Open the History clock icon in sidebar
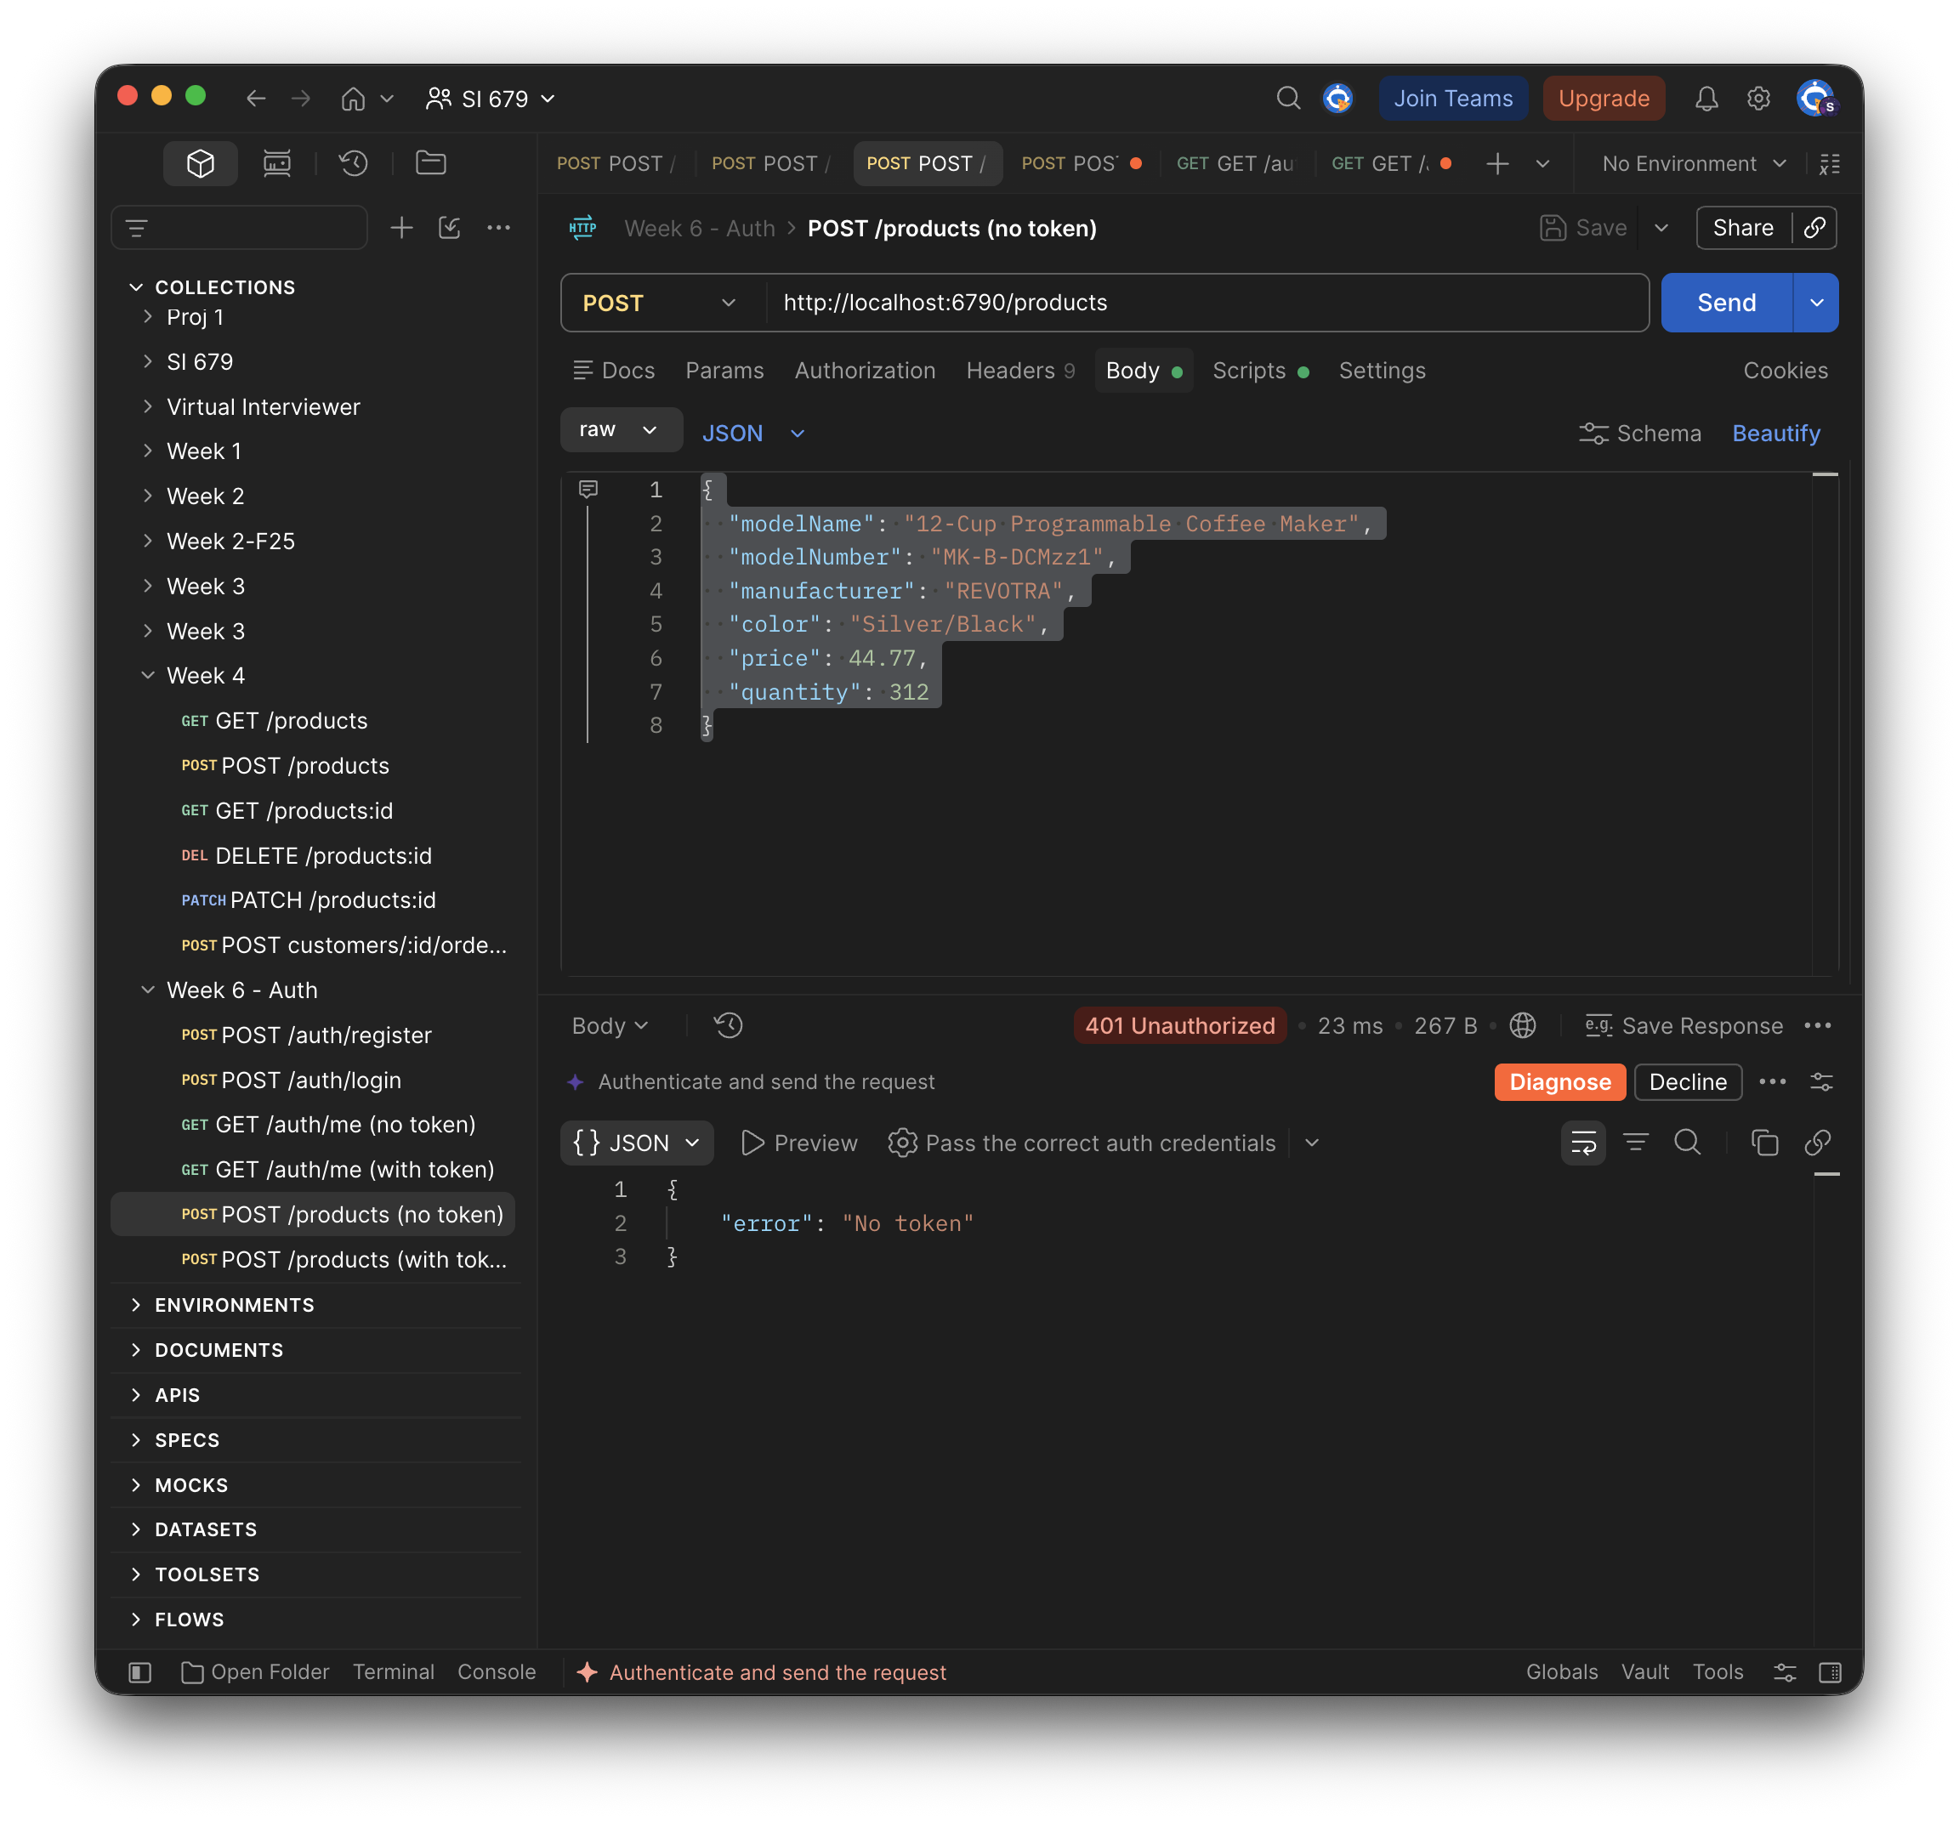The height and width of the screenshot is (1821, 1959). (x=353, y=163)
